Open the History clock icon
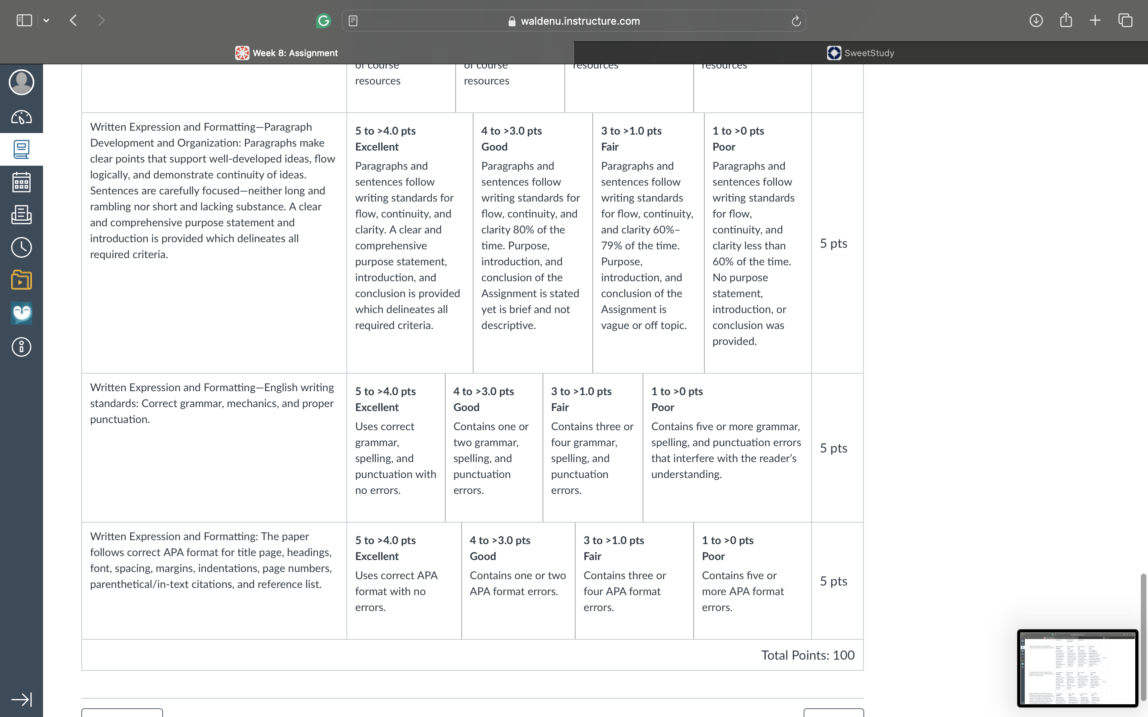1148x717 pixels. 22,247
